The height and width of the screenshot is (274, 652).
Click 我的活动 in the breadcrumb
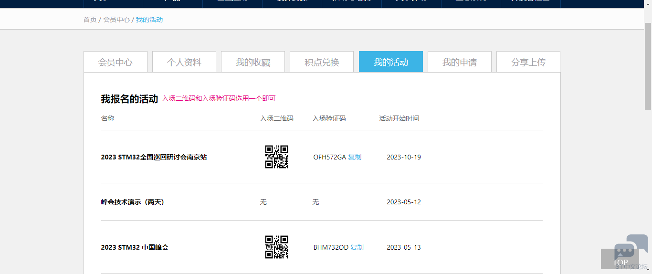pos(149,20)
